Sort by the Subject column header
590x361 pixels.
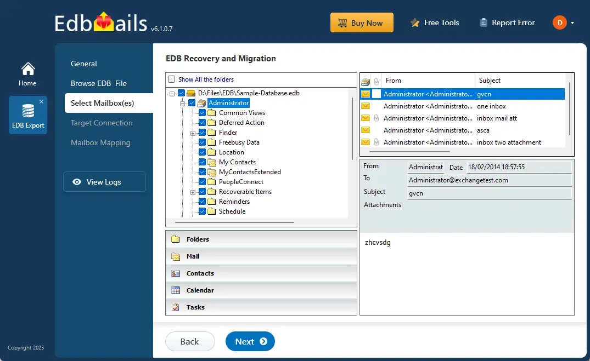coord(520,81)
